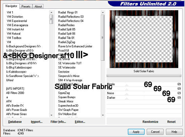The image size is (185, 137).
Task: Select VM Distortion category
Action: (15, 16)
